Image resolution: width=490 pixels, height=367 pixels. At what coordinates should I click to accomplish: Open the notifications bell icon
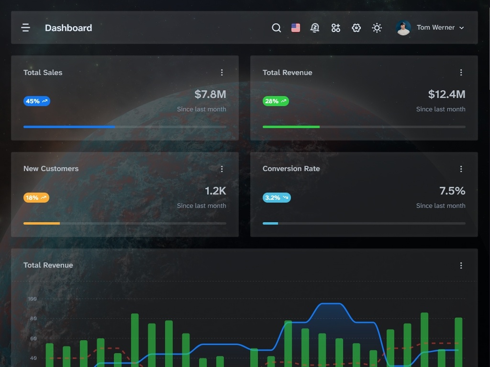click(315, 28)
